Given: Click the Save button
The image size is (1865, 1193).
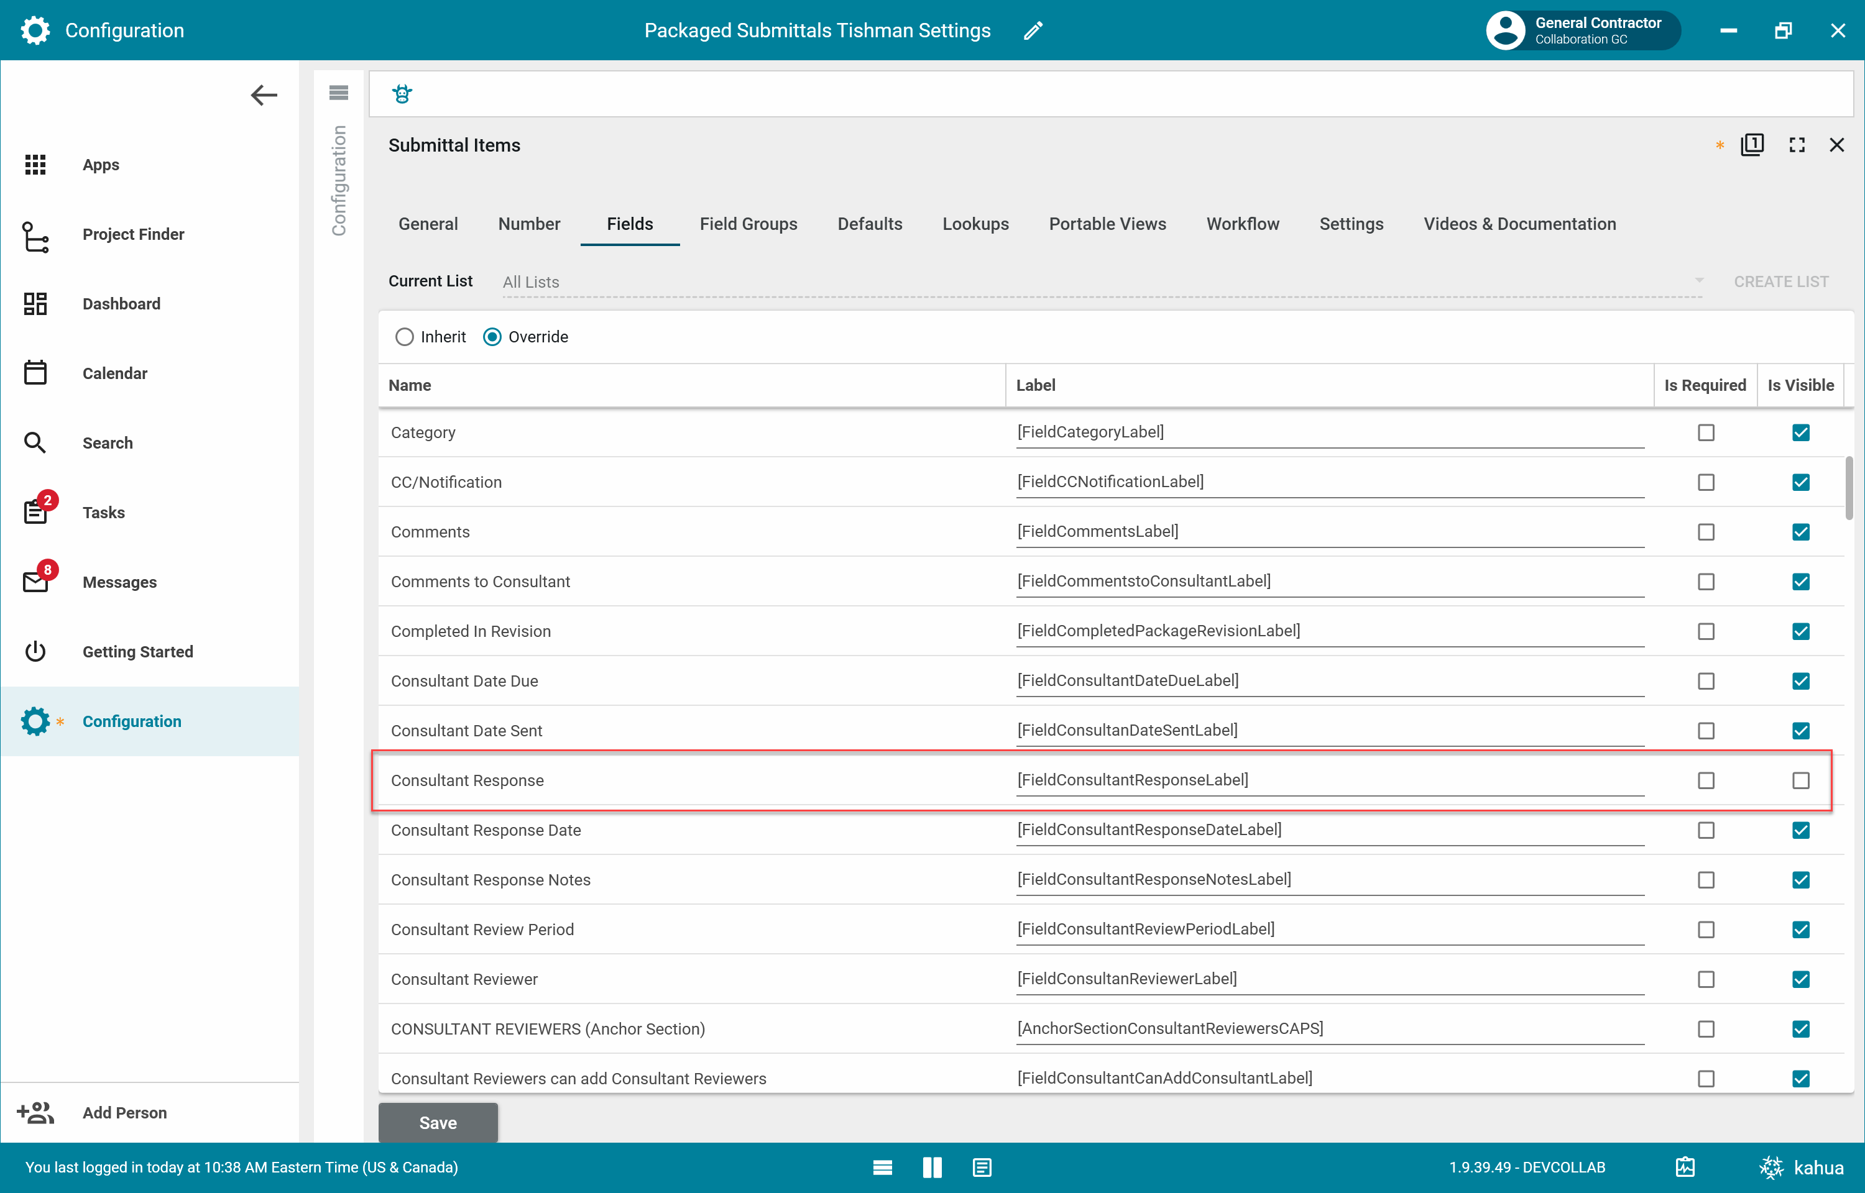Looking at the screenshot, I should (438, 1123).
